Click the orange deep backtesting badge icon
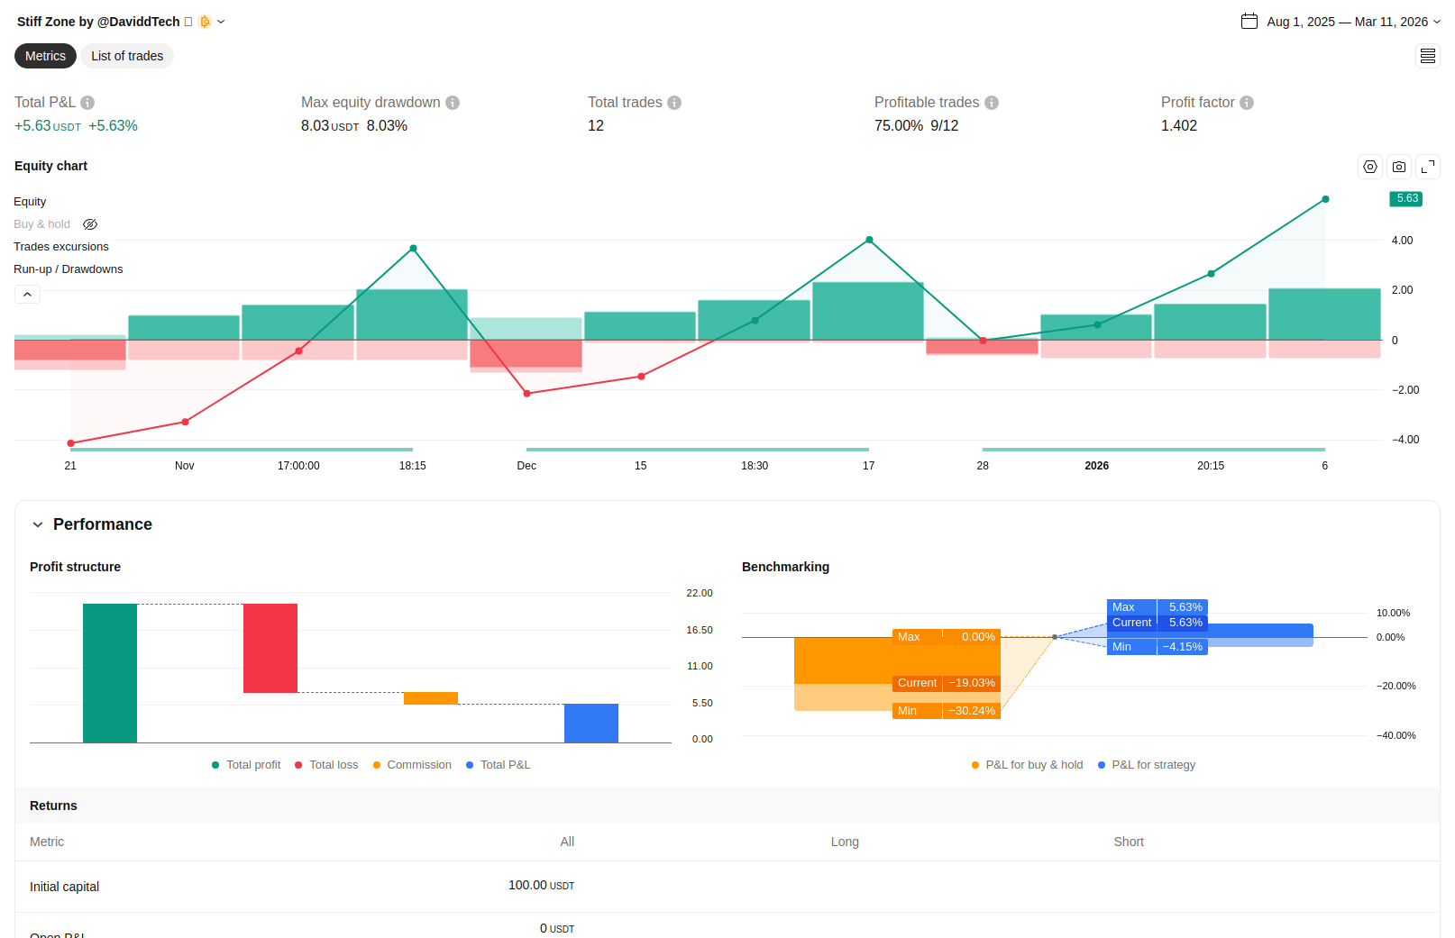 pos(205,22)
